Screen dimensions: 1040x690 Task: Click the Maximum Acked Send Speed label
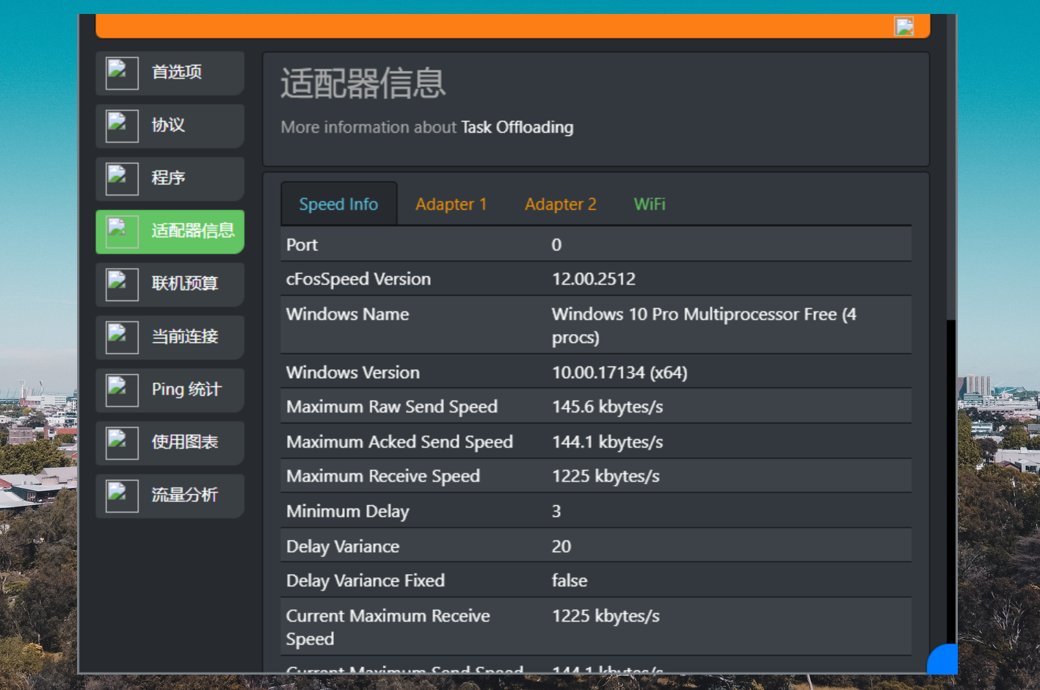399,442
